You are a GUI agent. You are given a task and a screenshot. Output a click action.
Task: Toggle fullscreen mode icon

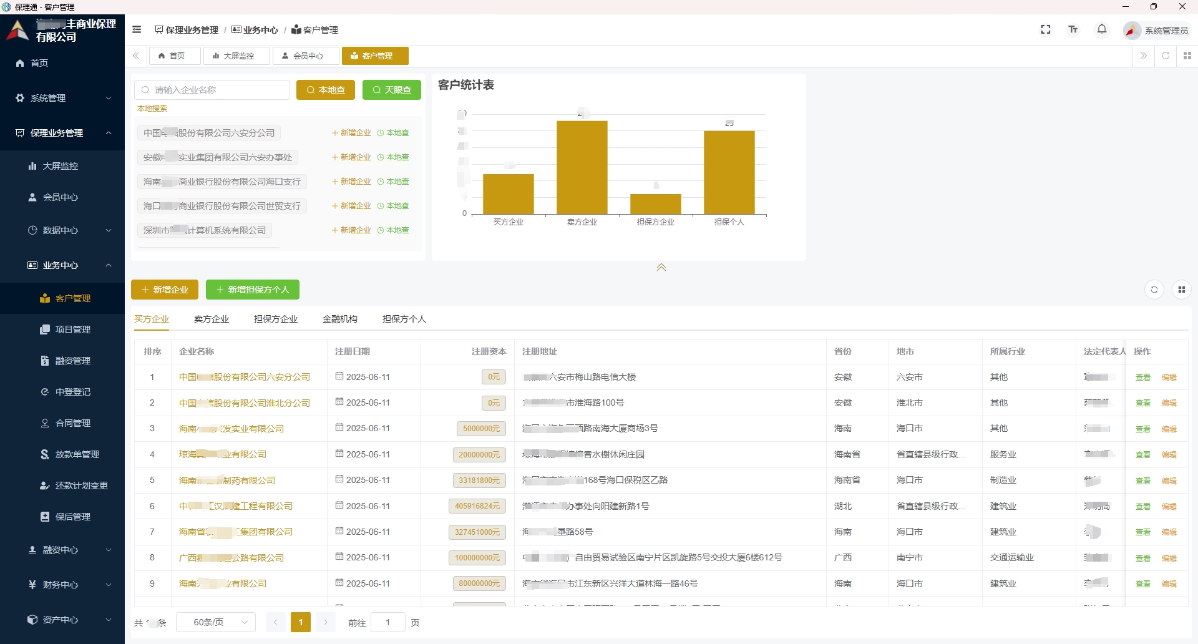[x=1046, y=29]
